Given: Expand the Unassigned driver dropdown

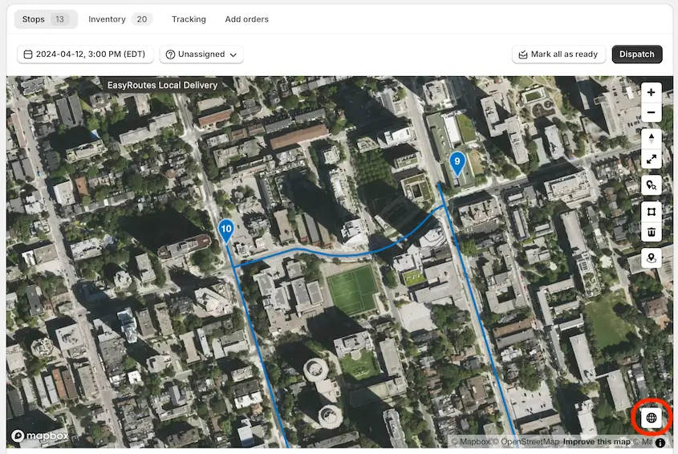Looking at the screenshot, I should [x=201, y=55].
